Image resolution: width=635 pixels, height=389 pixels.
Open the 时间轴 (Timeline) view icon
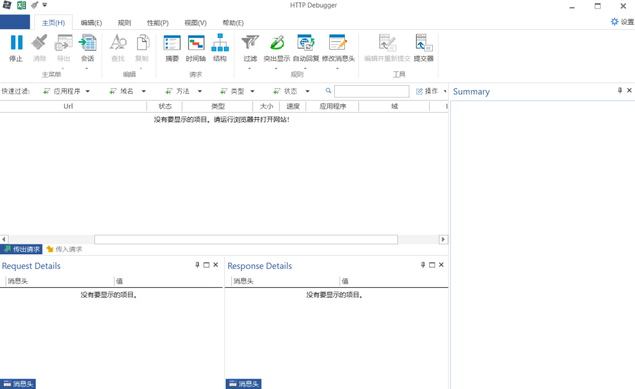pyautogui.click(x=196, y=43)
